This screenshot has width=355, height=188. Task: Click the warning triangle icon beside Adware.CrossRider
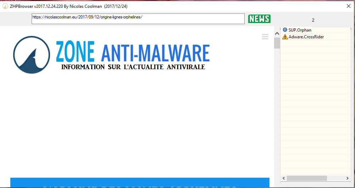[x=285, y=37]
